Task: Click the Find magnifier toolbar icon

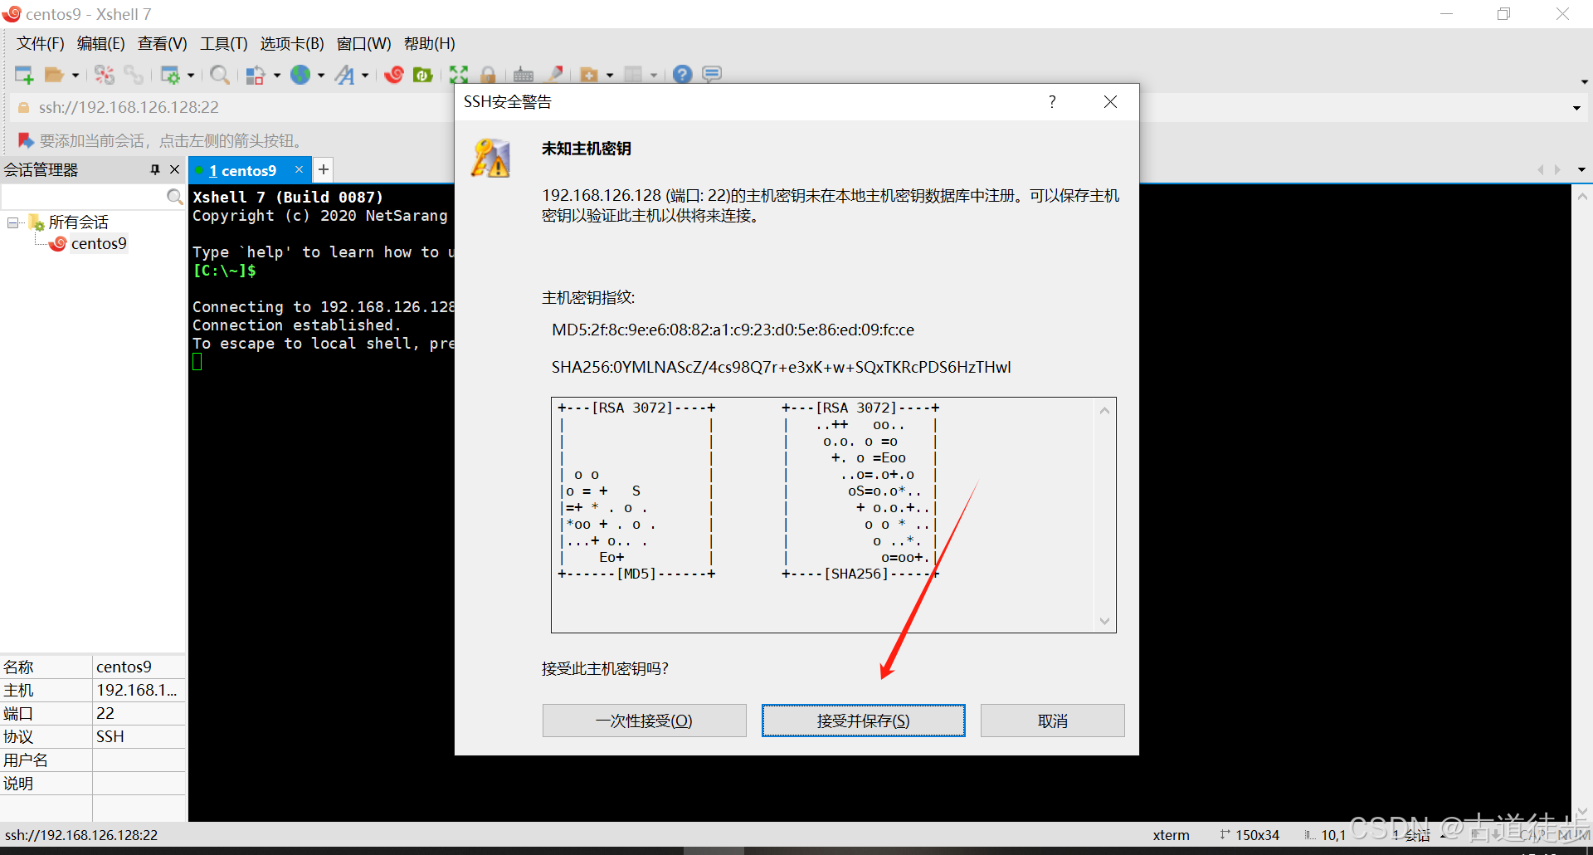Action: click(220, 75)
